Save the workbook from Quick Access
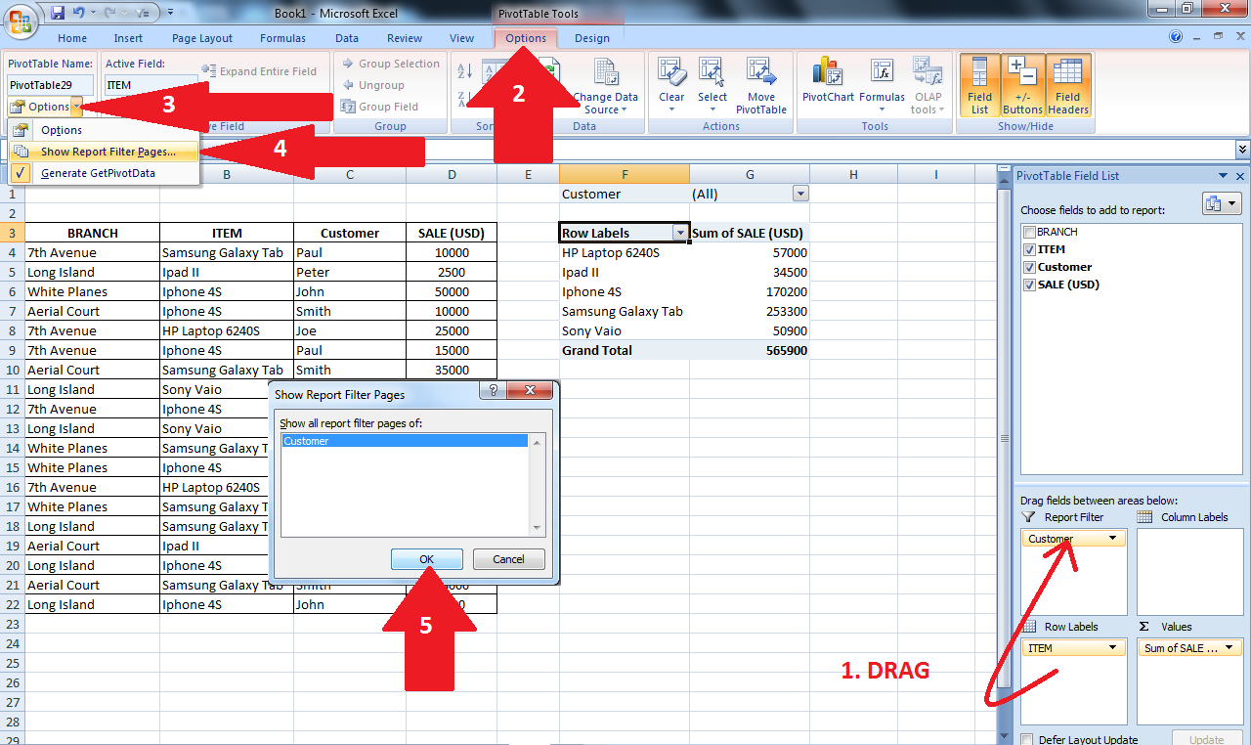The height and width of the screenshot is (745, 1251). [x=57, y=13]
